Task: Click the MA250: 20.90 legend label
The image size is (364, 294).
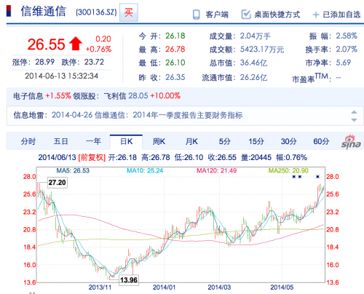Action: (288, 171)
